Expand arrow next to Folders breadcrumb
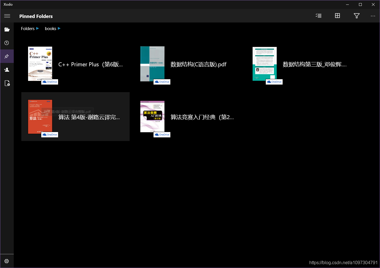Screen dimensions: 380x268 point(38,28)
